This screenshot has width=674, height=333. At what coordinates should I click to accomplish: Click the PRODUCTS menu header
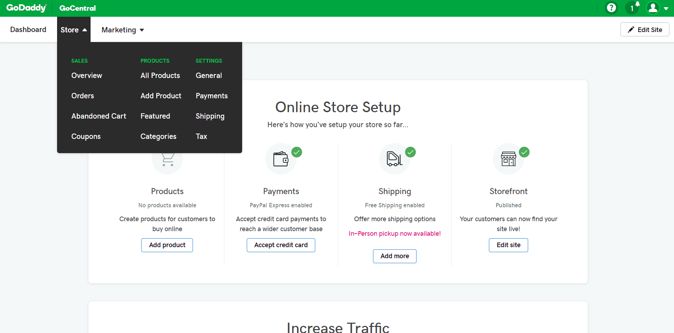coord(155,61)
